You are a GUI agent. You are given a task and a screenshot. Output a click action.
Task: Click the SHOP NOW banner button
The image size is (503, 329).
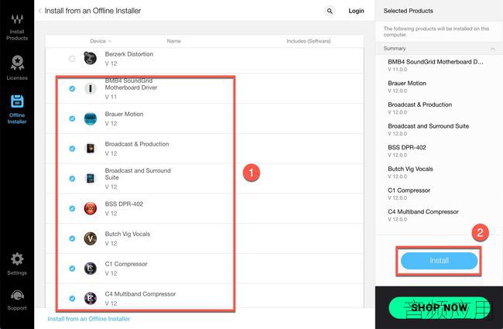click(x=440, y=308)
